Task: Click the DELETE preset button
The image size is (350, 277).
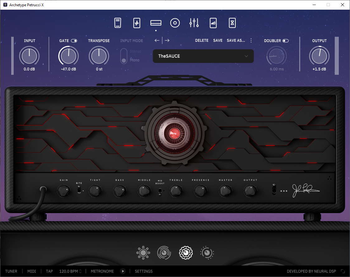Action: click(x=201, y=41)
